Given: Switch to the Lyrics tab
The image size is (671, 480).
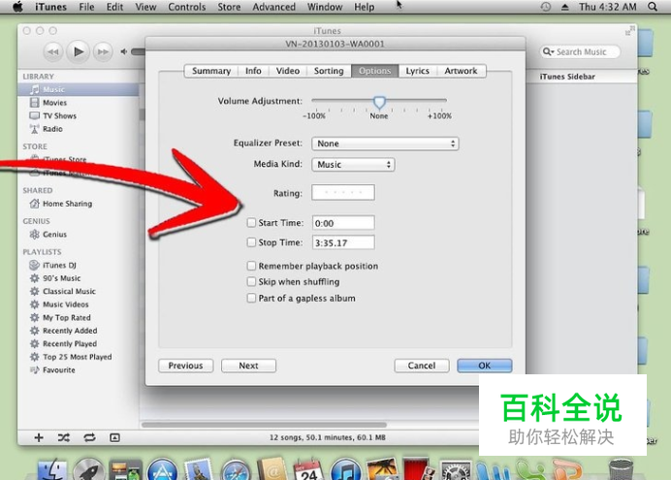Looking at the screenshot, I should (x=418, y=71).
